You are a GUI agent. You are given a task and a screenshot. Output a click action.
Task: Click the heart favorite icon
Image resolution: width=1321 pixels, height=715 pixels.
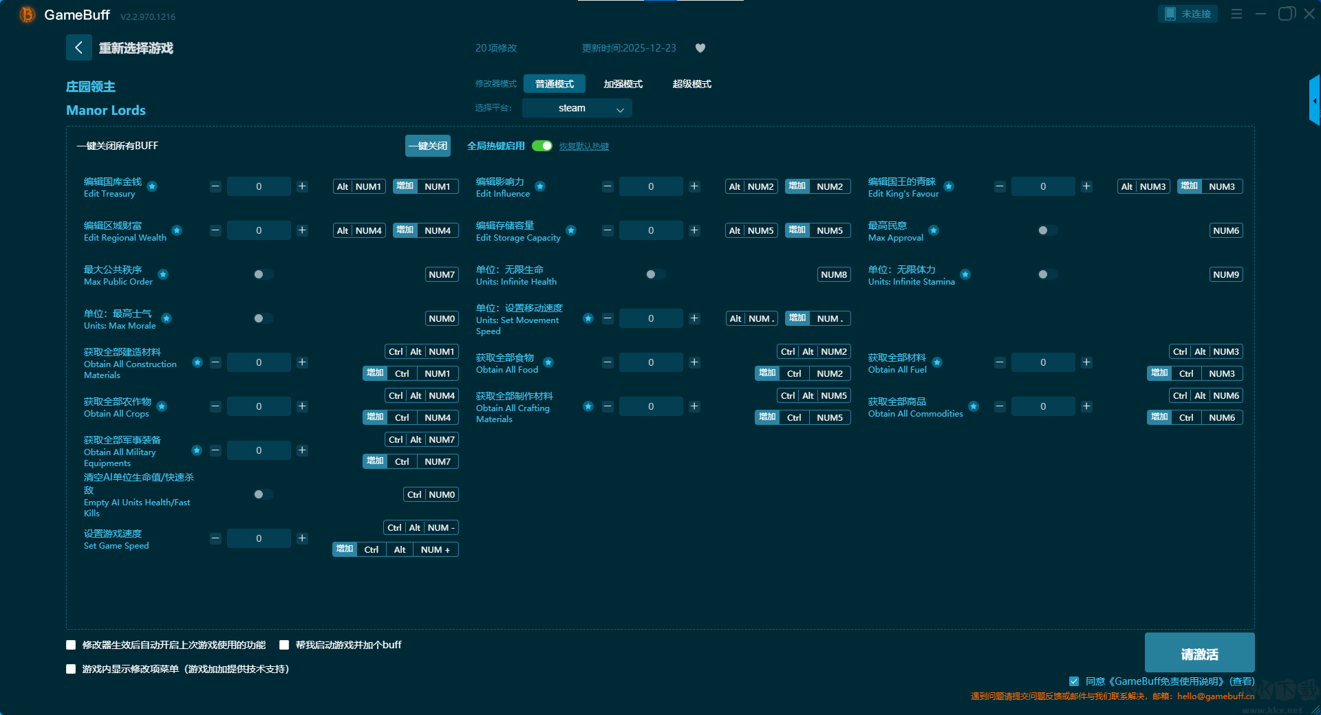(x=700, y=48)
